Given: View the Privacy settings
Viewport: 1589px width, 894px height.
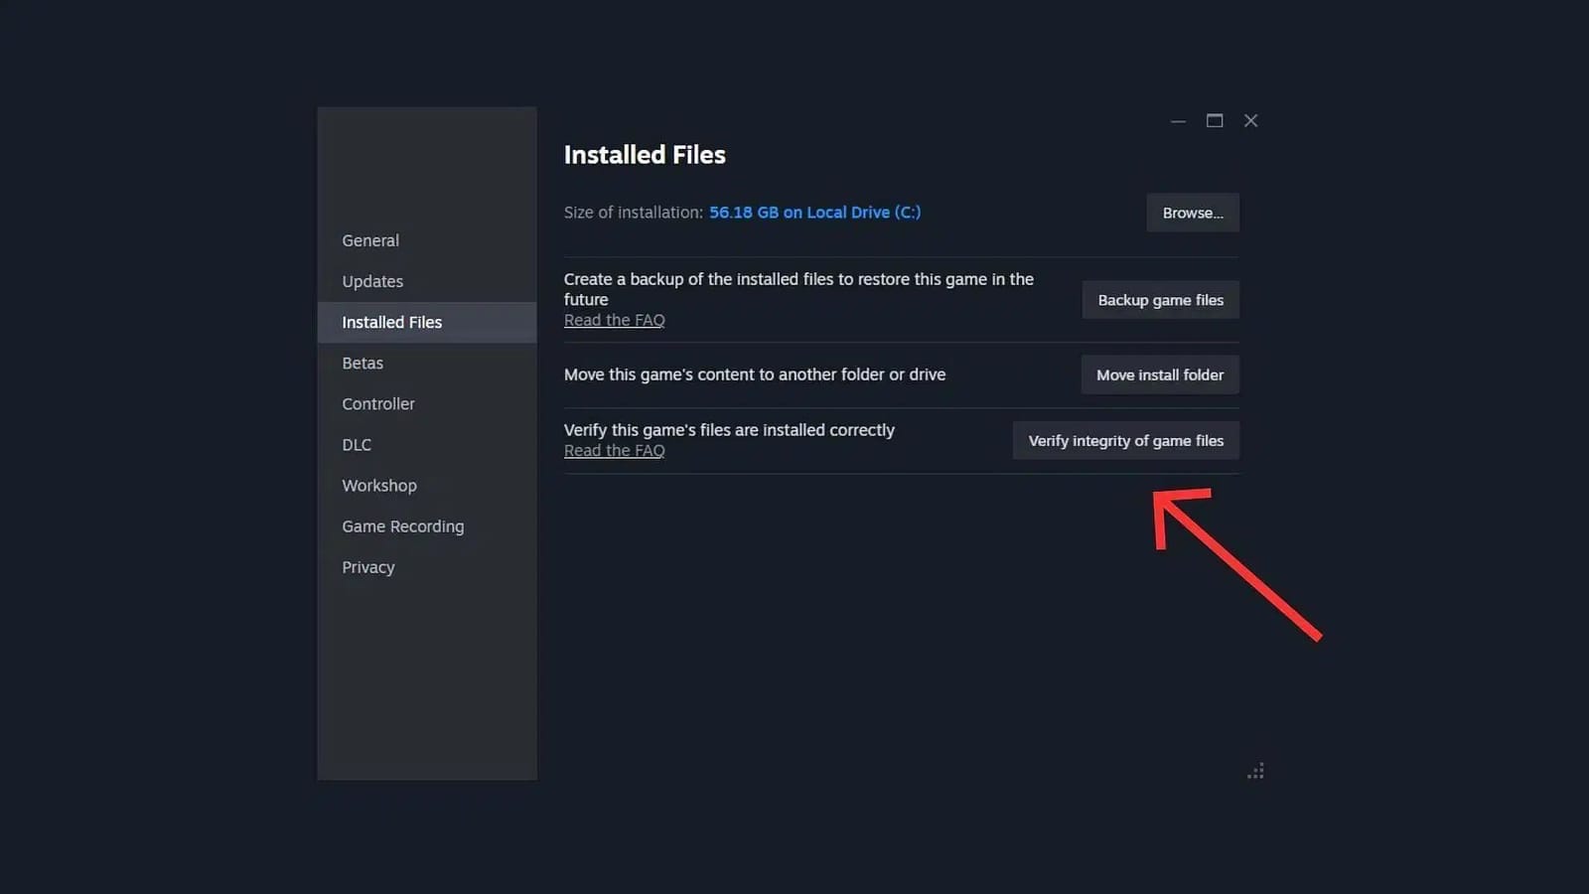Looking at the screenshot, I should point(367,566).
